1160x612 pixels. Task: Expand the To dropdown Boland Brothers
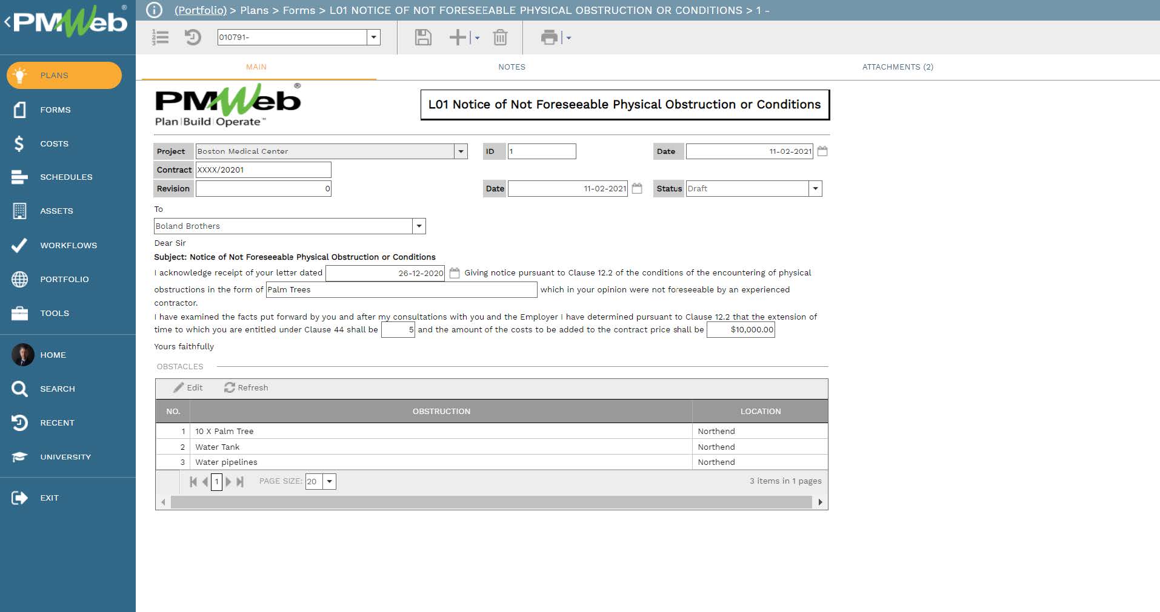pos(418,226)
